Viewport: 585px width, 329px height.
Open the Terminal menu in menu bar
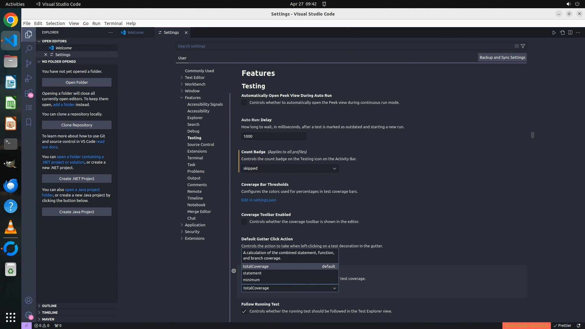tap(113, 23)
